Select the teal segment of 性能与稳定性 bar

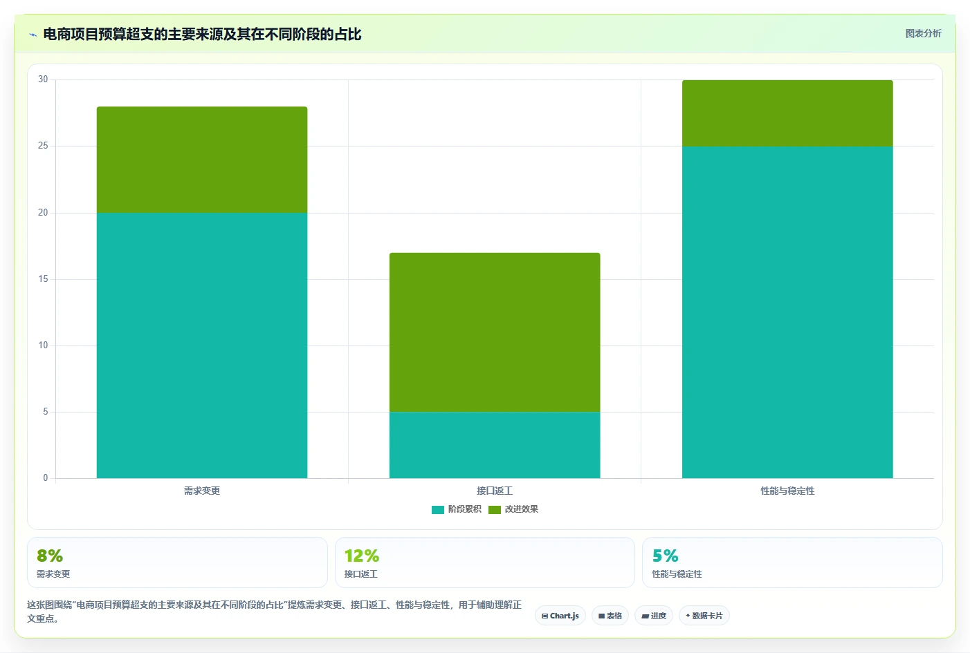(787, 312)
